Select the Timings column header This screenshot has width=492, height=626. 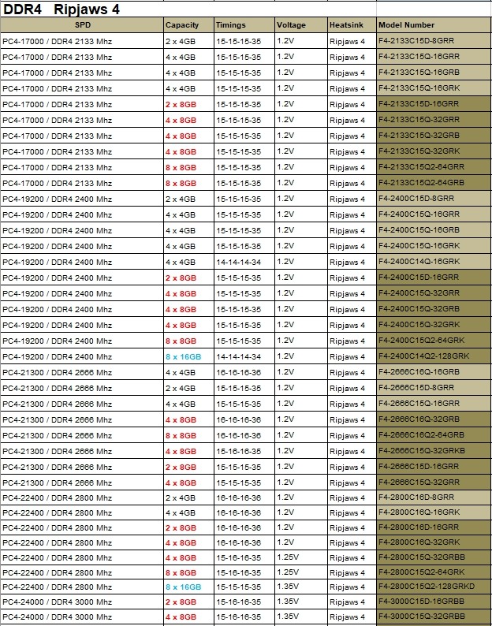coord(244,24)
